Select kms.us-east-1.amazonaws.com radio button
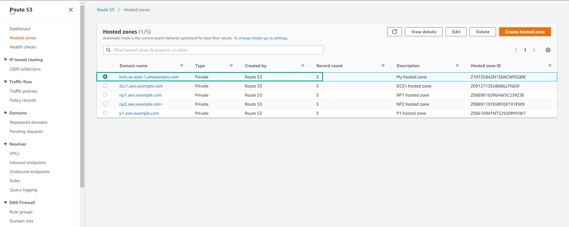569x227 pixels. tap(105, 77)
